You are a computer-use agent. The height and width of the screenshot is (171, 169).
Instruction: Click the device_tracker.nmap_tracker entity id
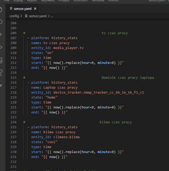(98, 93)
